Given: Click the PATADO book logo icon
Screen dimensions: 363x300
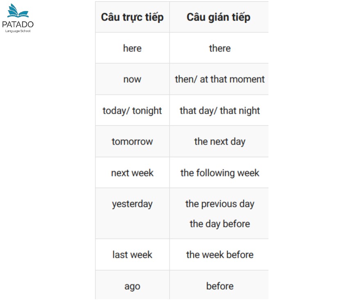Looking at the screenshot, I should pyautogui.click(x=18, y=11).
